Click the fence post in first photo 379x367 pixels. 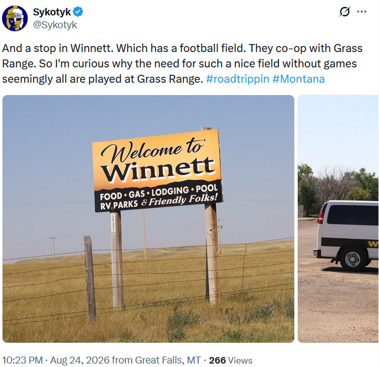(x=90, y=278)
